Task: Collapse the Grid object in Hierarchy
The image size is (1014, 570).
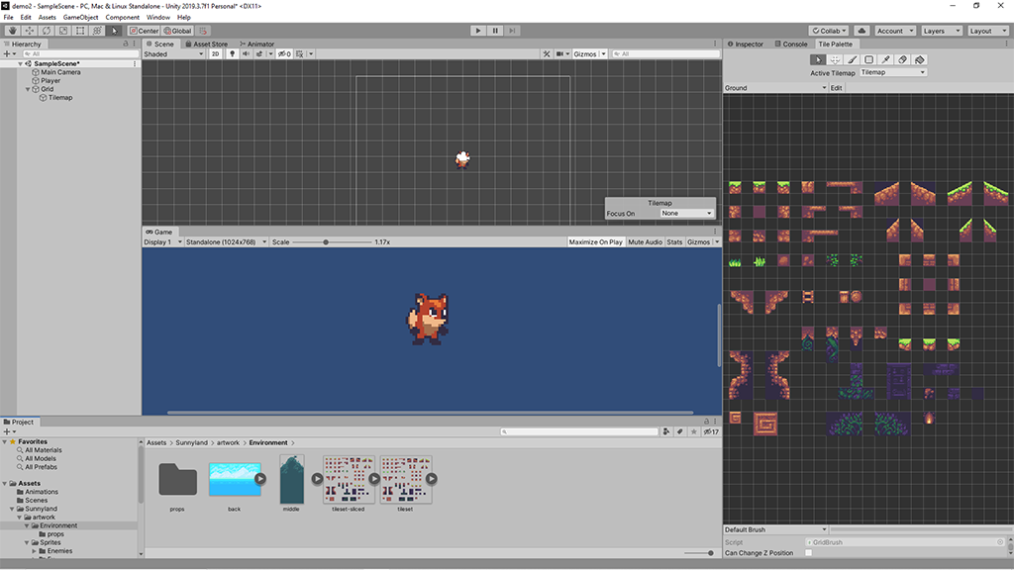Action: click(x=29, y=89)
